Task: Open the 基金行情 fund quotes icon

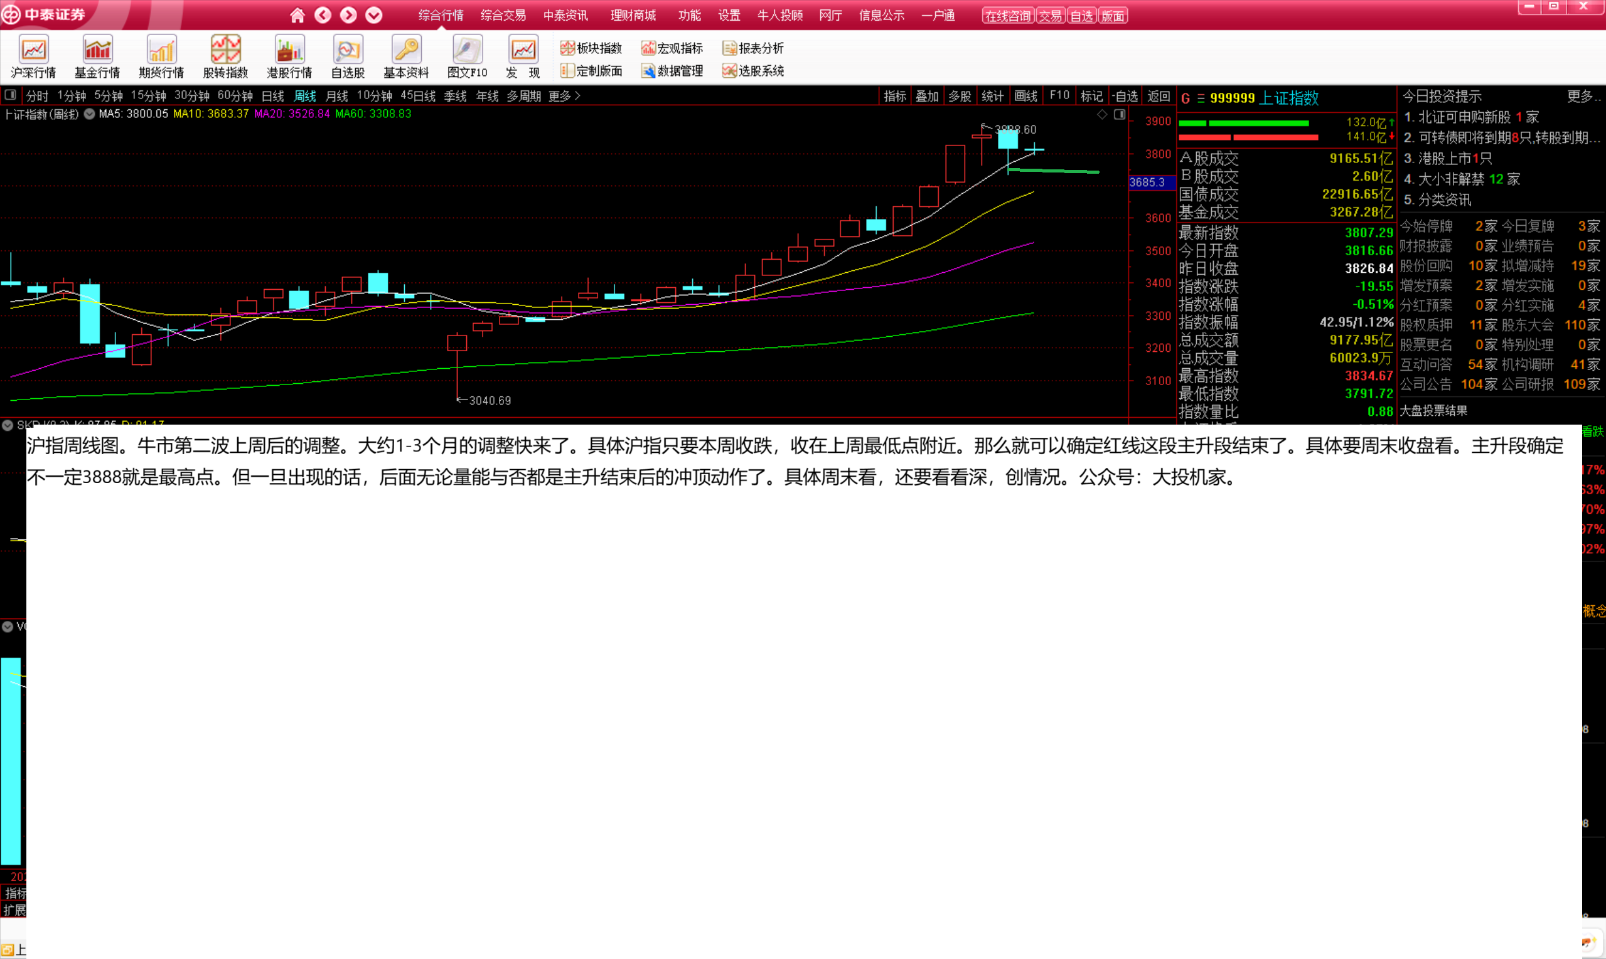Action: pos(98,50)
